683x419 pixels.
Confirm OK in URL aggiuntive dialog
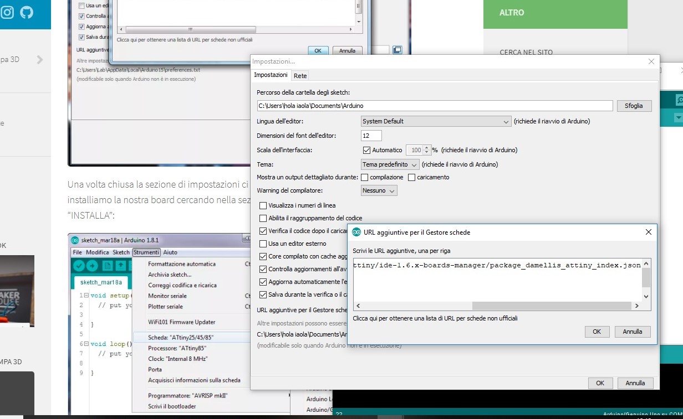[597, 332]
